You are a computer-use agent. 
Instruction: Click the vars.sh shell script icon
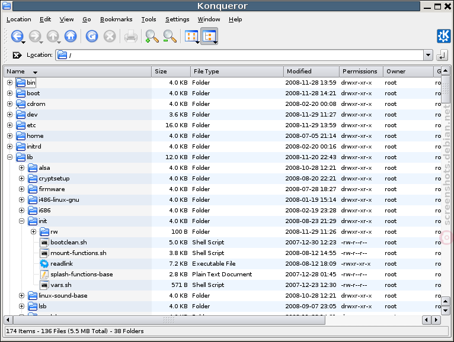point(44,285)
